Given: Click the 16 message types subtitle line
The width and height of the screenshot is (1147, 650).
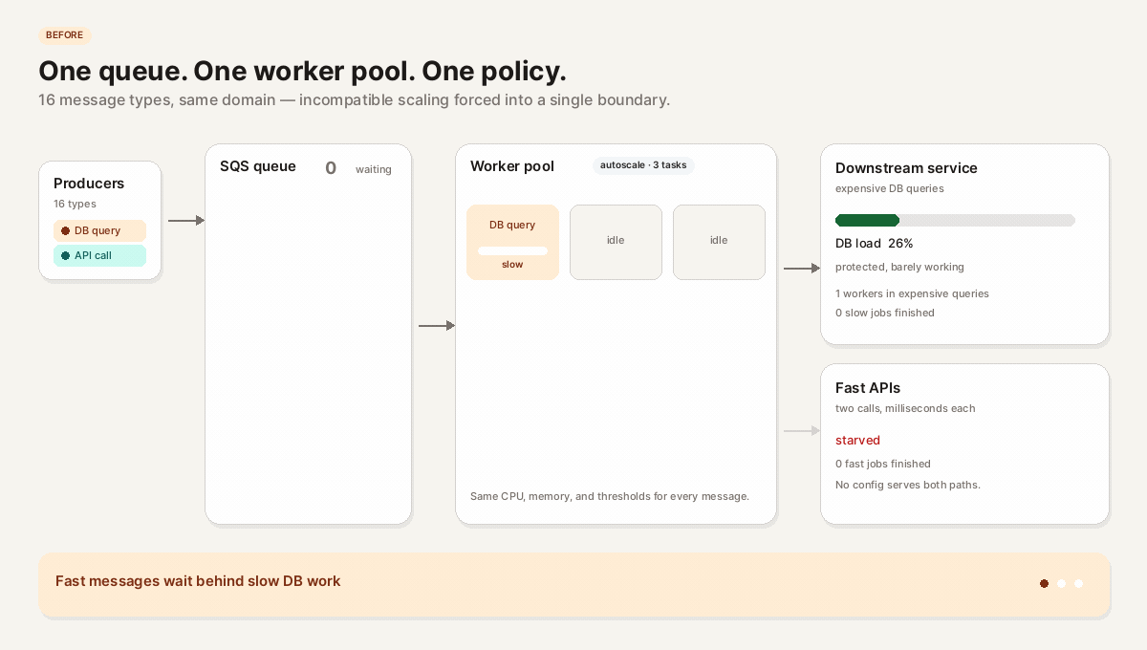Looking at the screenshot, I should pos(354,99).
